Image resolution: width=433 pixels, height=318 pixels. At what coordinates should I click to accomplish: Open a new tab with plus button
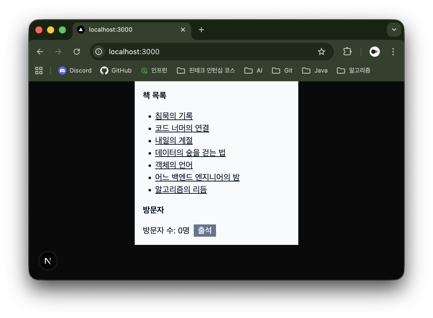(x=201, y=30)
